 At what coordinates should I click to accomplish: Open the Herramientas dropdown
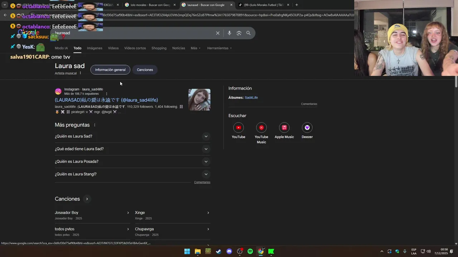tap(219, 48)
